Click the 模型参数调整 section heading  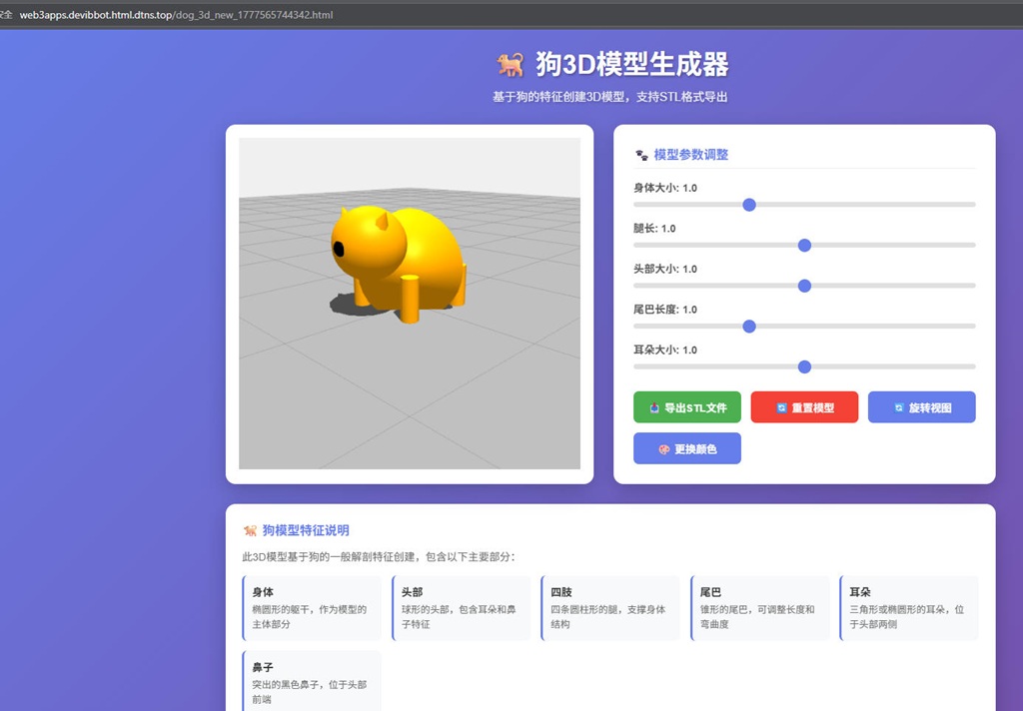pos(691,155)
